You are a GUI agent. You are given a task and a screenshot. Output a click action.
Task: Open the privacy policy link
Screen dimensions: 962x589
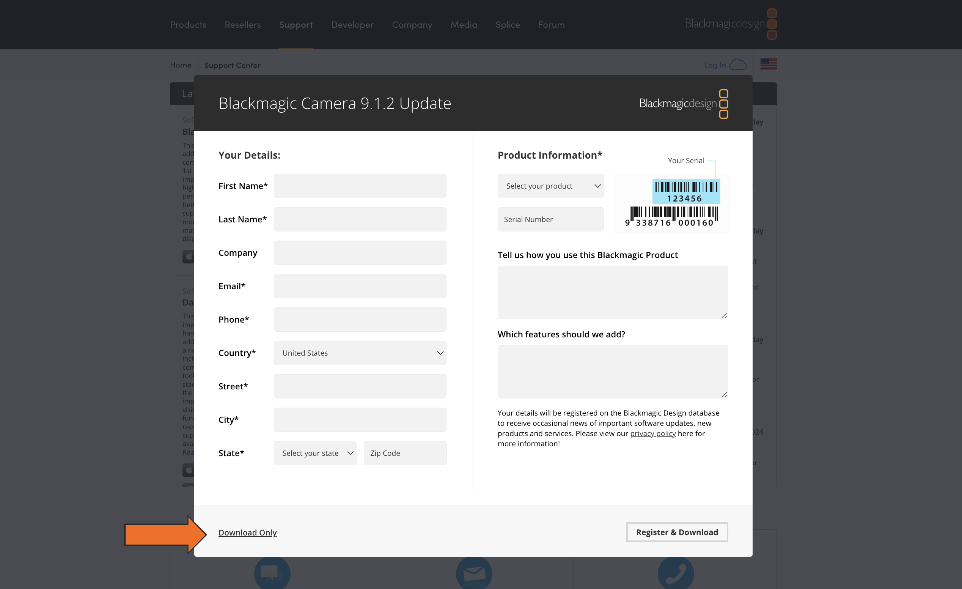(653, 433)
